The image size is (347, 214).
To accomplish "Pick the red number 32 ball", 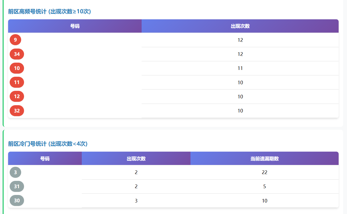I will [x=17, y=111].
